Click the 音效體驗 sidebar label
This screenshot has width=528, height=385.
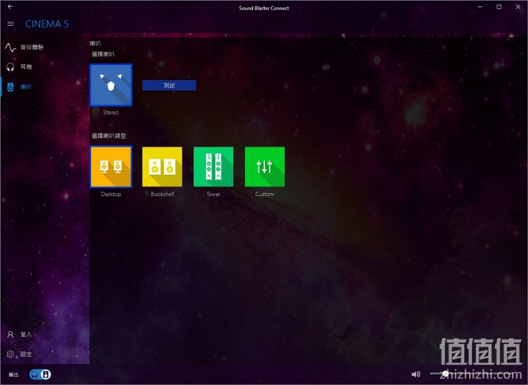coord(32,47)
